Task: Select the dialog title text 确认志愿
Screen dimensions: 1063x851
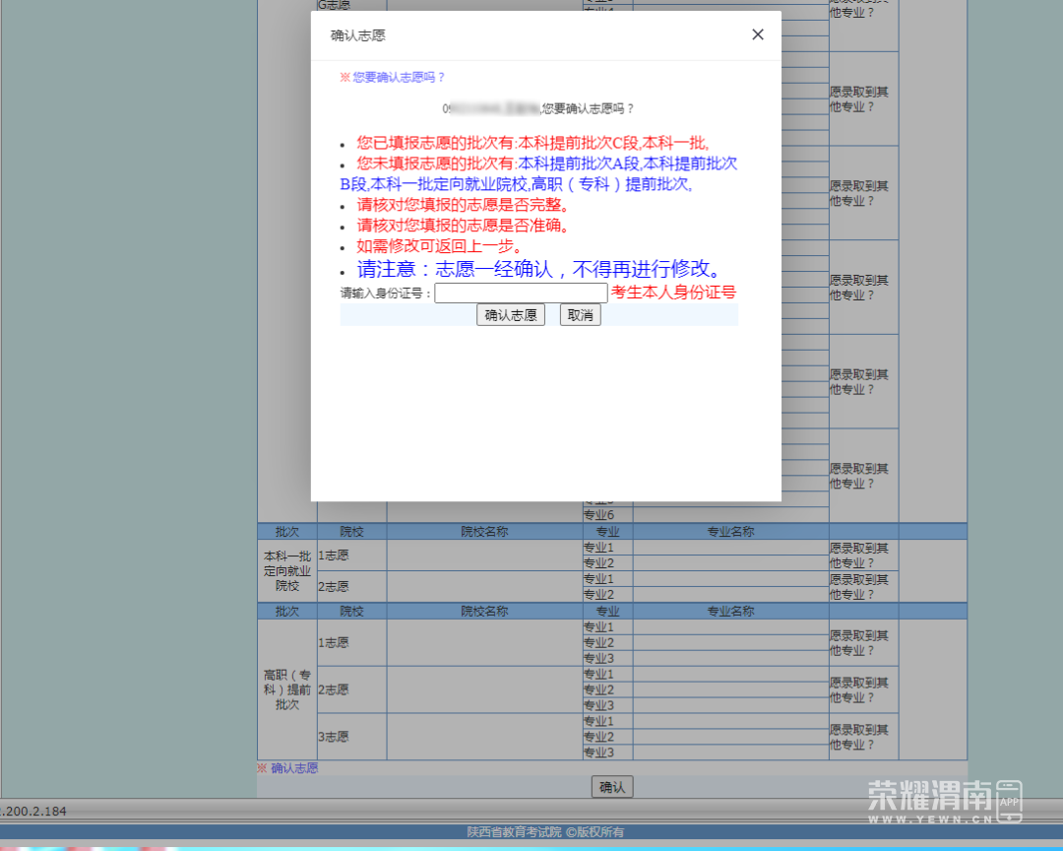Action: (x=358, y=35)
